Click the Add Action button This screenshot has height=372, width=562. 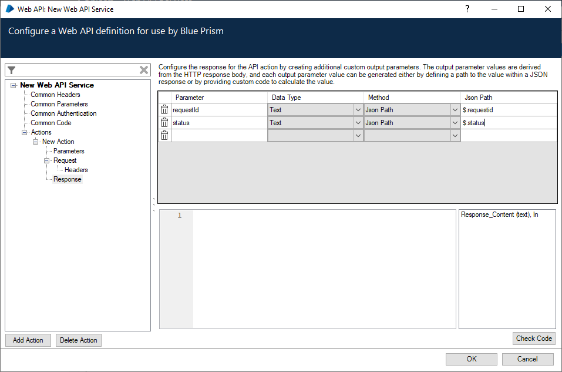pyautogui.click(x=28, y=340)
